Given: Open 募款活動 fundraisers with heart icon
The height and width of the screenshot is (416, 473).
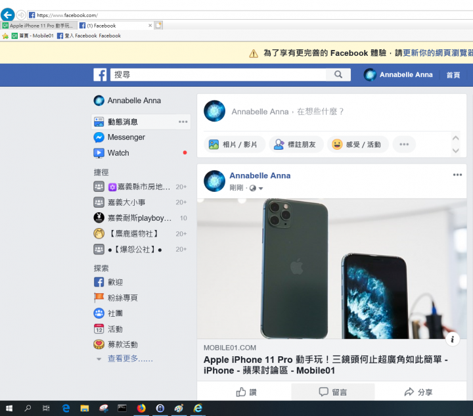Looking at the screenshot, I should [x=116, y=344].
